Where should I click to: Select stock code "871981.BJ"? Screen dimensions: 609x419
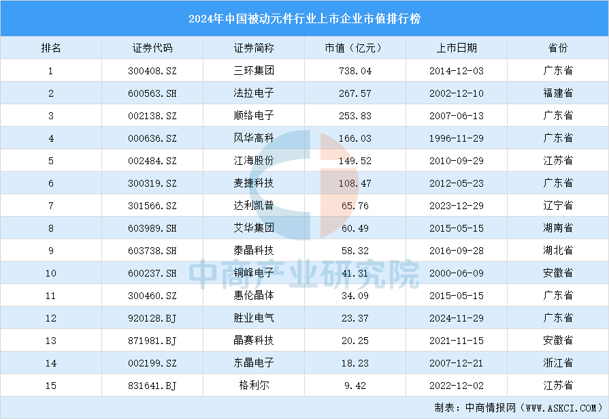pyautogui.click(x=152, y=341)
